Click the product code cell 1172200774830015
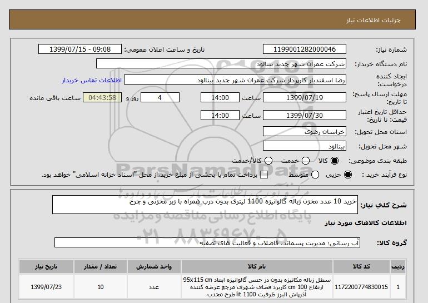 pos(361,287)
